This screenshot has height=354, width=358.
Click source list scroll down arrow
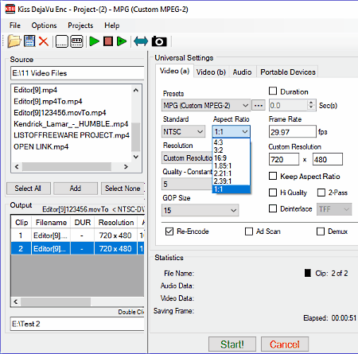(x=136, y=157)
